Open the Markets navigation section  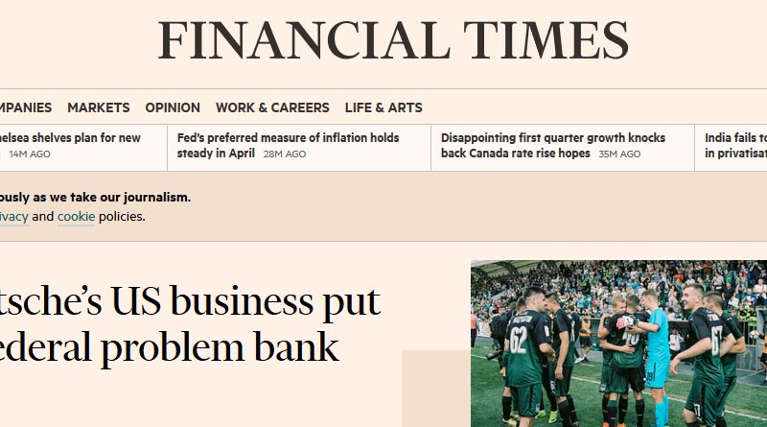coord(99,107)
